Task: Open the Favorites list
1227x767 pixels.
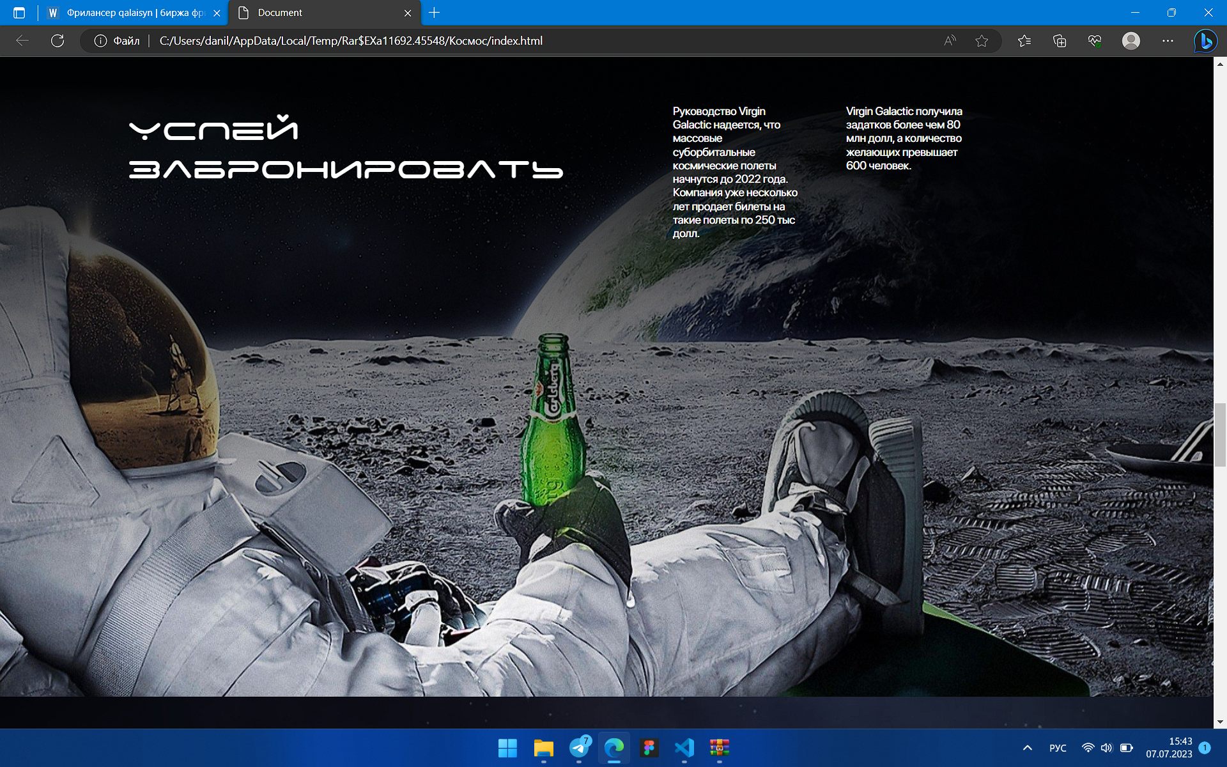Action: click(x=1024, y=41)
